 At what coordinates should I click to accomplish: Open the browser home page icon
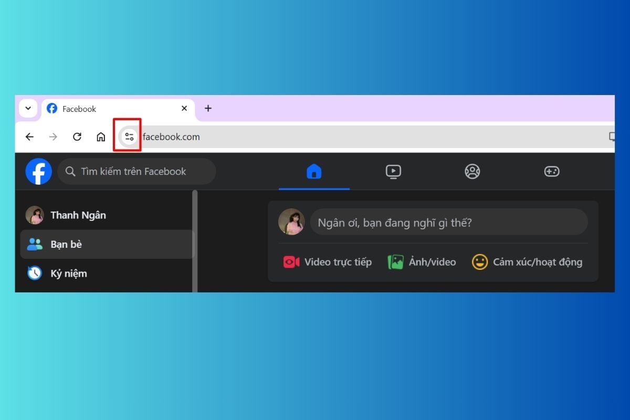tap(101, 137)
